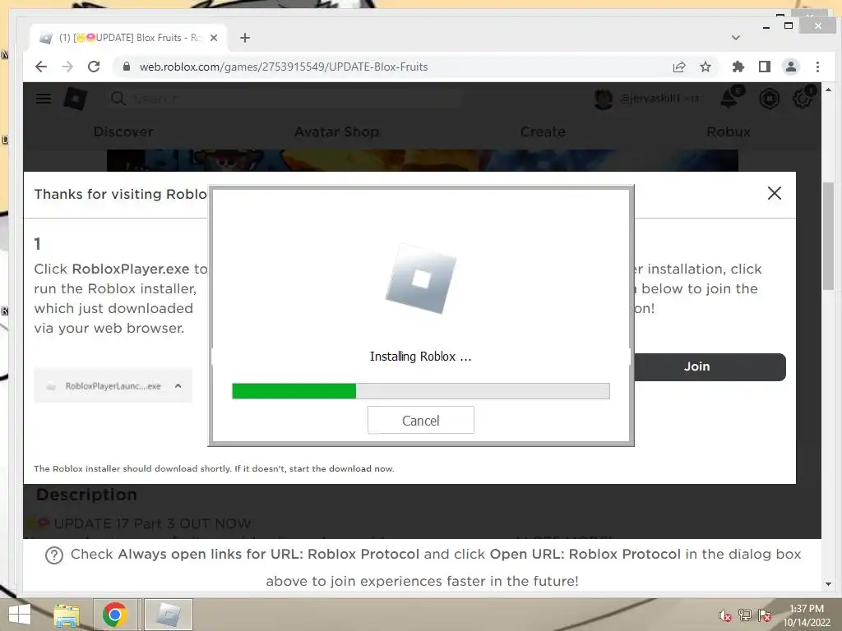Viewport: 842px width, 631px height.
Task: Go back in Chrome
Action: click(x=41, y=67)
